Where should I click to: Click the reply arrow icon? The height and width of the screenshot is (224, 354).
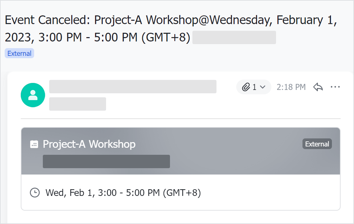pos(318,87)
